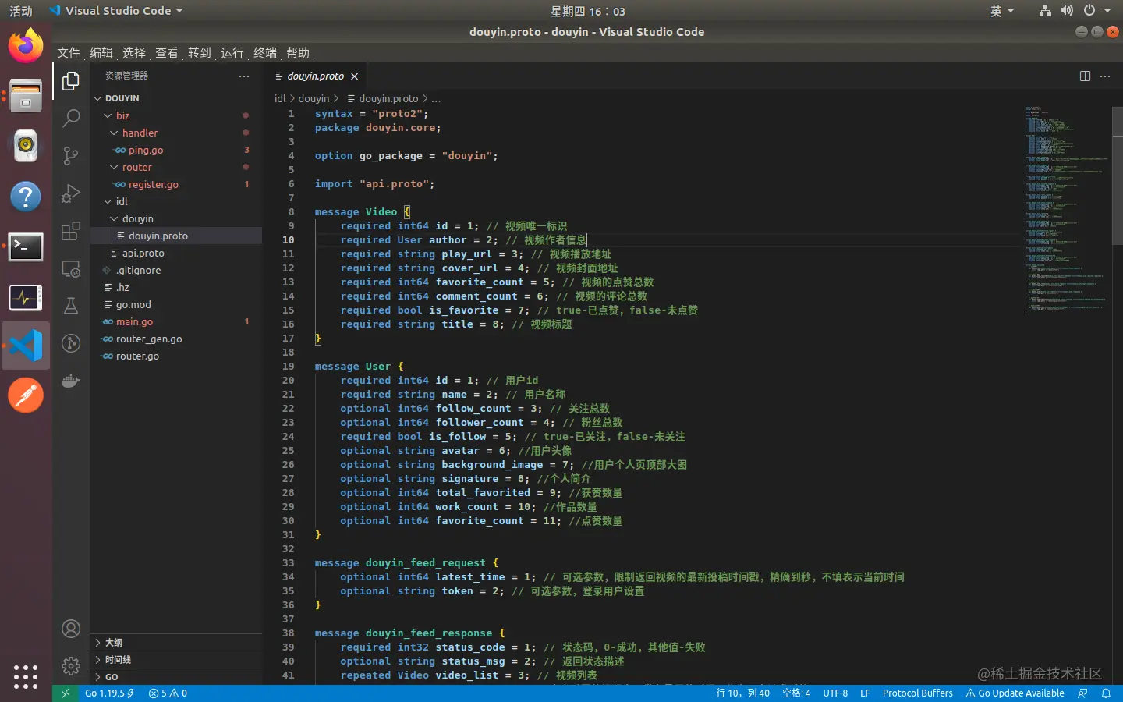Expand the 大纲 outline section
The height and width of the screenshot is (702, 1123).
pyautogui.click(x=176, y=643)
